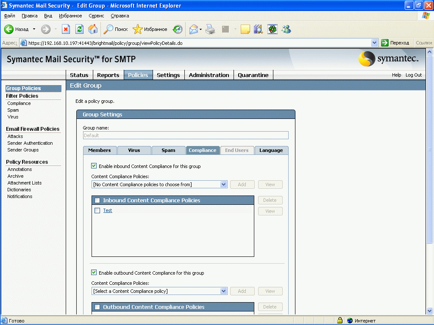Click the Home page icon
434x325 pixels.
click(x=93, y=29)
